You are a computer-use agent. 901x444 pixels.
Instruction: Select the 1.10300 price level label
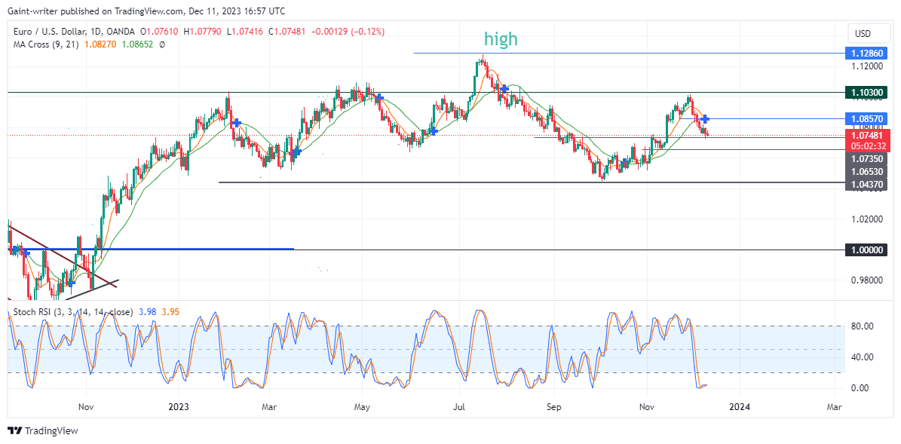pos(867,93)
